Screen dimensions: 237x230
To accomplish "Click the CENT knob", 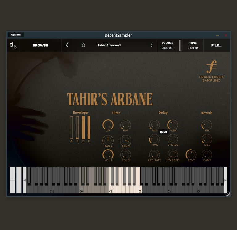I will point(191,155).
